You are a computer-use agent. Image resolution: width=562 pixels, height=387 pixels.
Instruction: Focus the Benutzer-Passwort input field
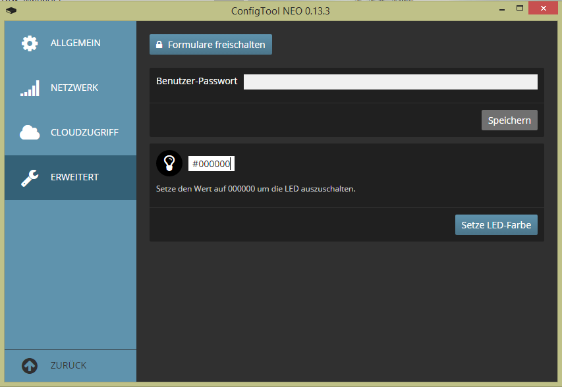click(390, 82)
